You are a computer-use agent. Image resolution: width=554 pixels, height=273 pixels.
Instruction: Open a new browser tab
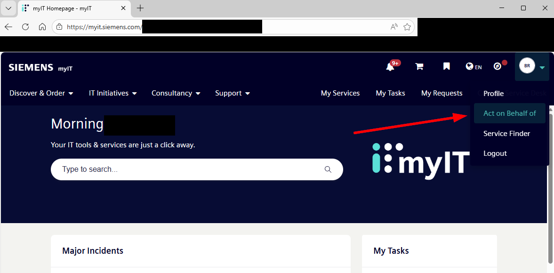coord(140,8)
